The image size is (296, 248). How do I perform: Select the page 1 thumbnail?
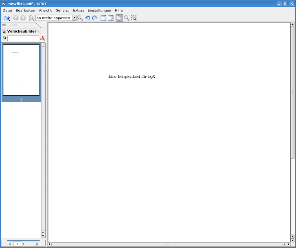point(21,70)
